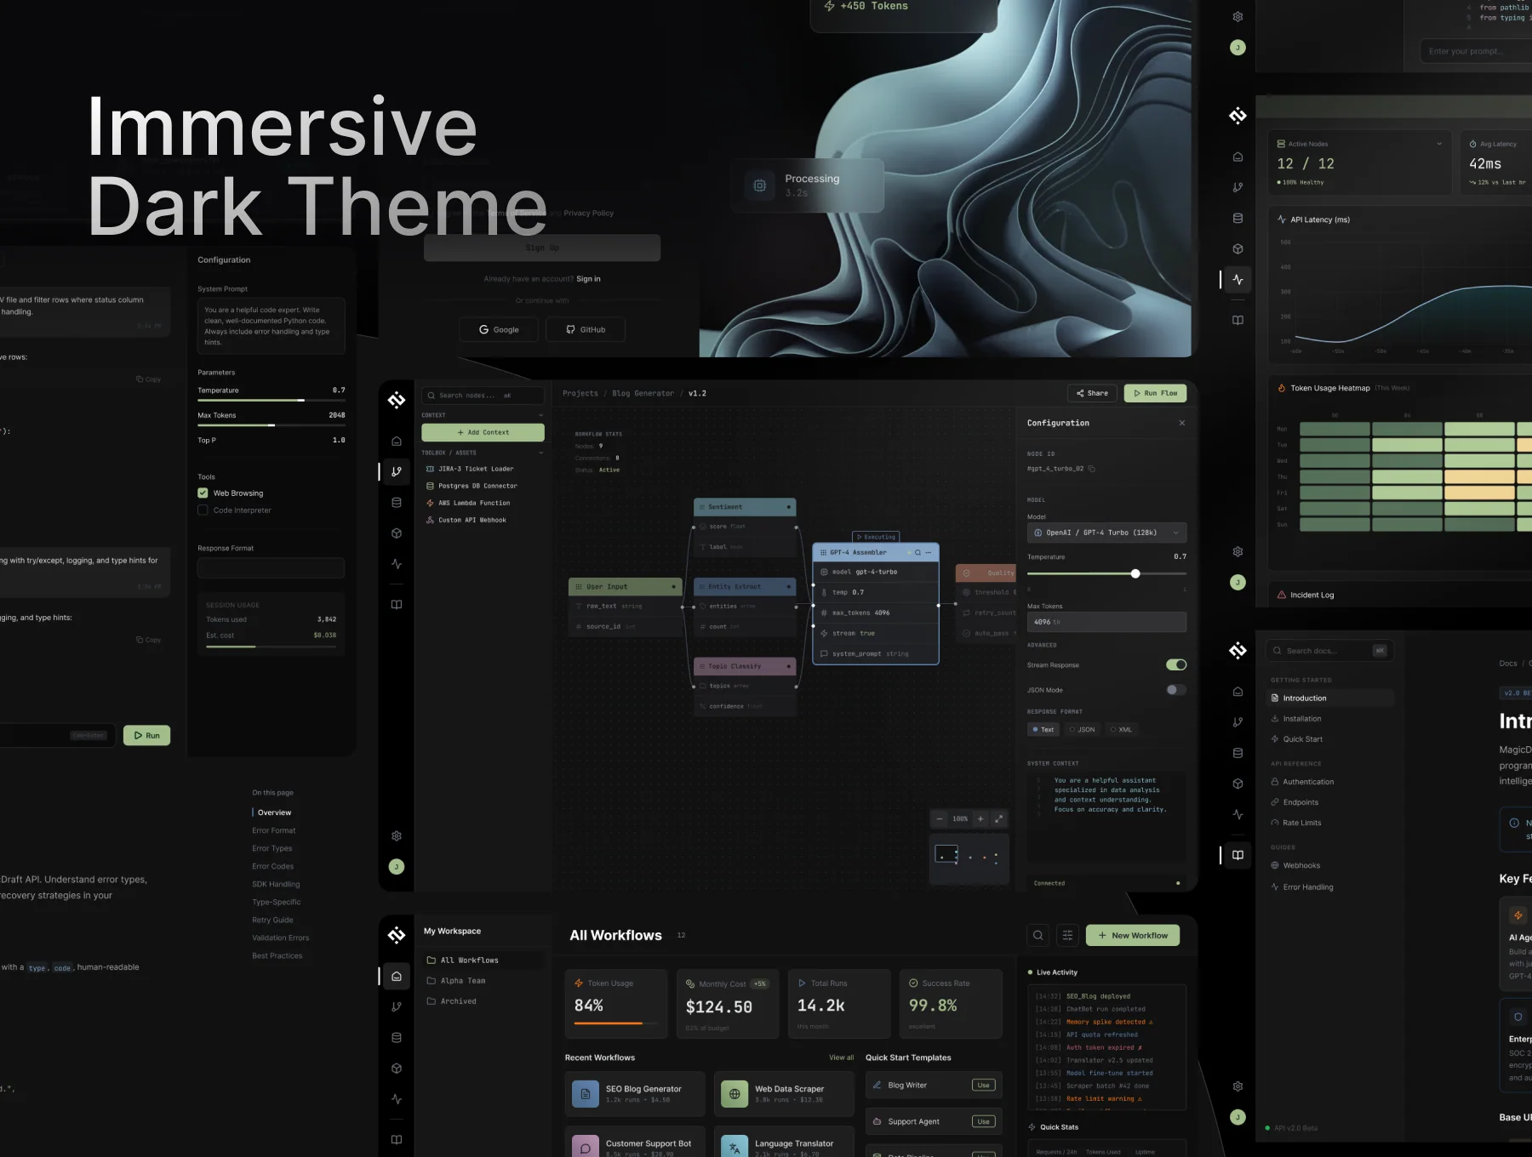
Task: Adjust Max Tokens slider in playground Configuration
Action: 272,425
